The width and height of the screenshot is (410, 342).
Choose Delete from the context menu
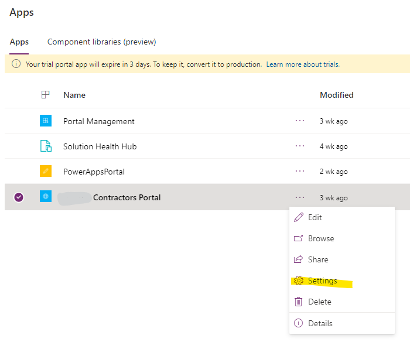click(x=342, y=302)
